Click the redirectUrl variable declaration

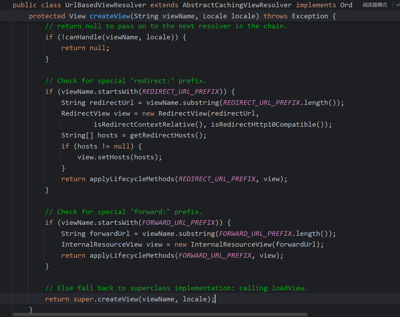(111, 103)
